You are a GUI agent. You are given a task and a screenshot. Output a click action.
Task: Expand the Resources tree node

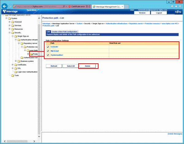(10, 29)
